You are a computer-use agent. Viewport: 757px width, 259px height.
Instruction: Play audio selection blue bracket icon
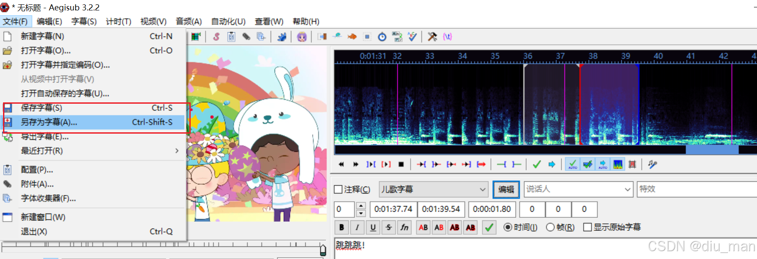pos(371,164)
